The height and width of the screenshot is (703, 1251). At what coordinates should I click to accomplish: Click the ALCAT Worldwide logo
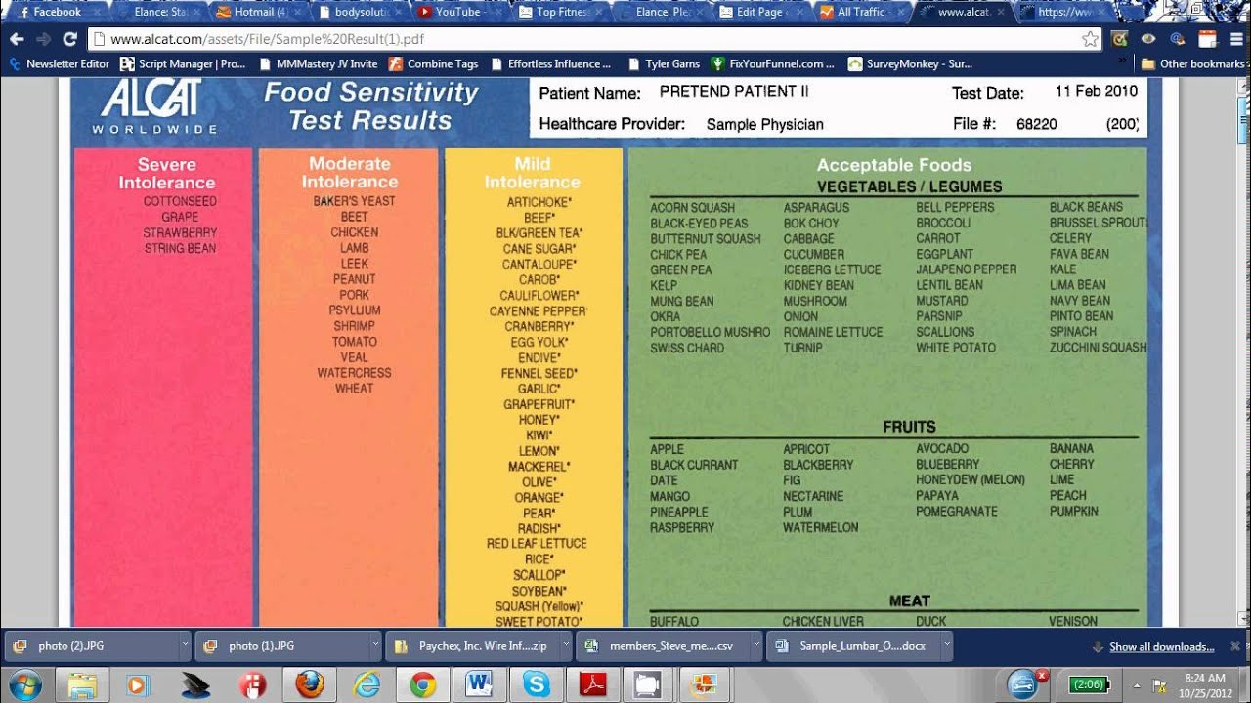153,106
